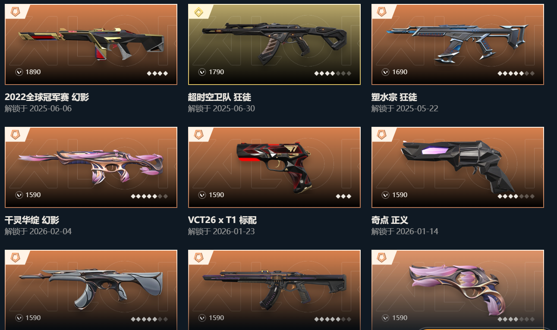This screenshot has height=330, width=557.
Task: Click VP currency icon beside 1690 price
Action: tap(386, 72)
